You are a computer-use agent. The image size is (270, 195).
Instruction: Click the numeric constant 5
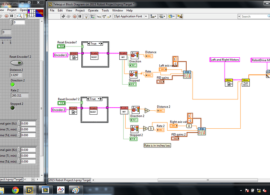(151, 128)
